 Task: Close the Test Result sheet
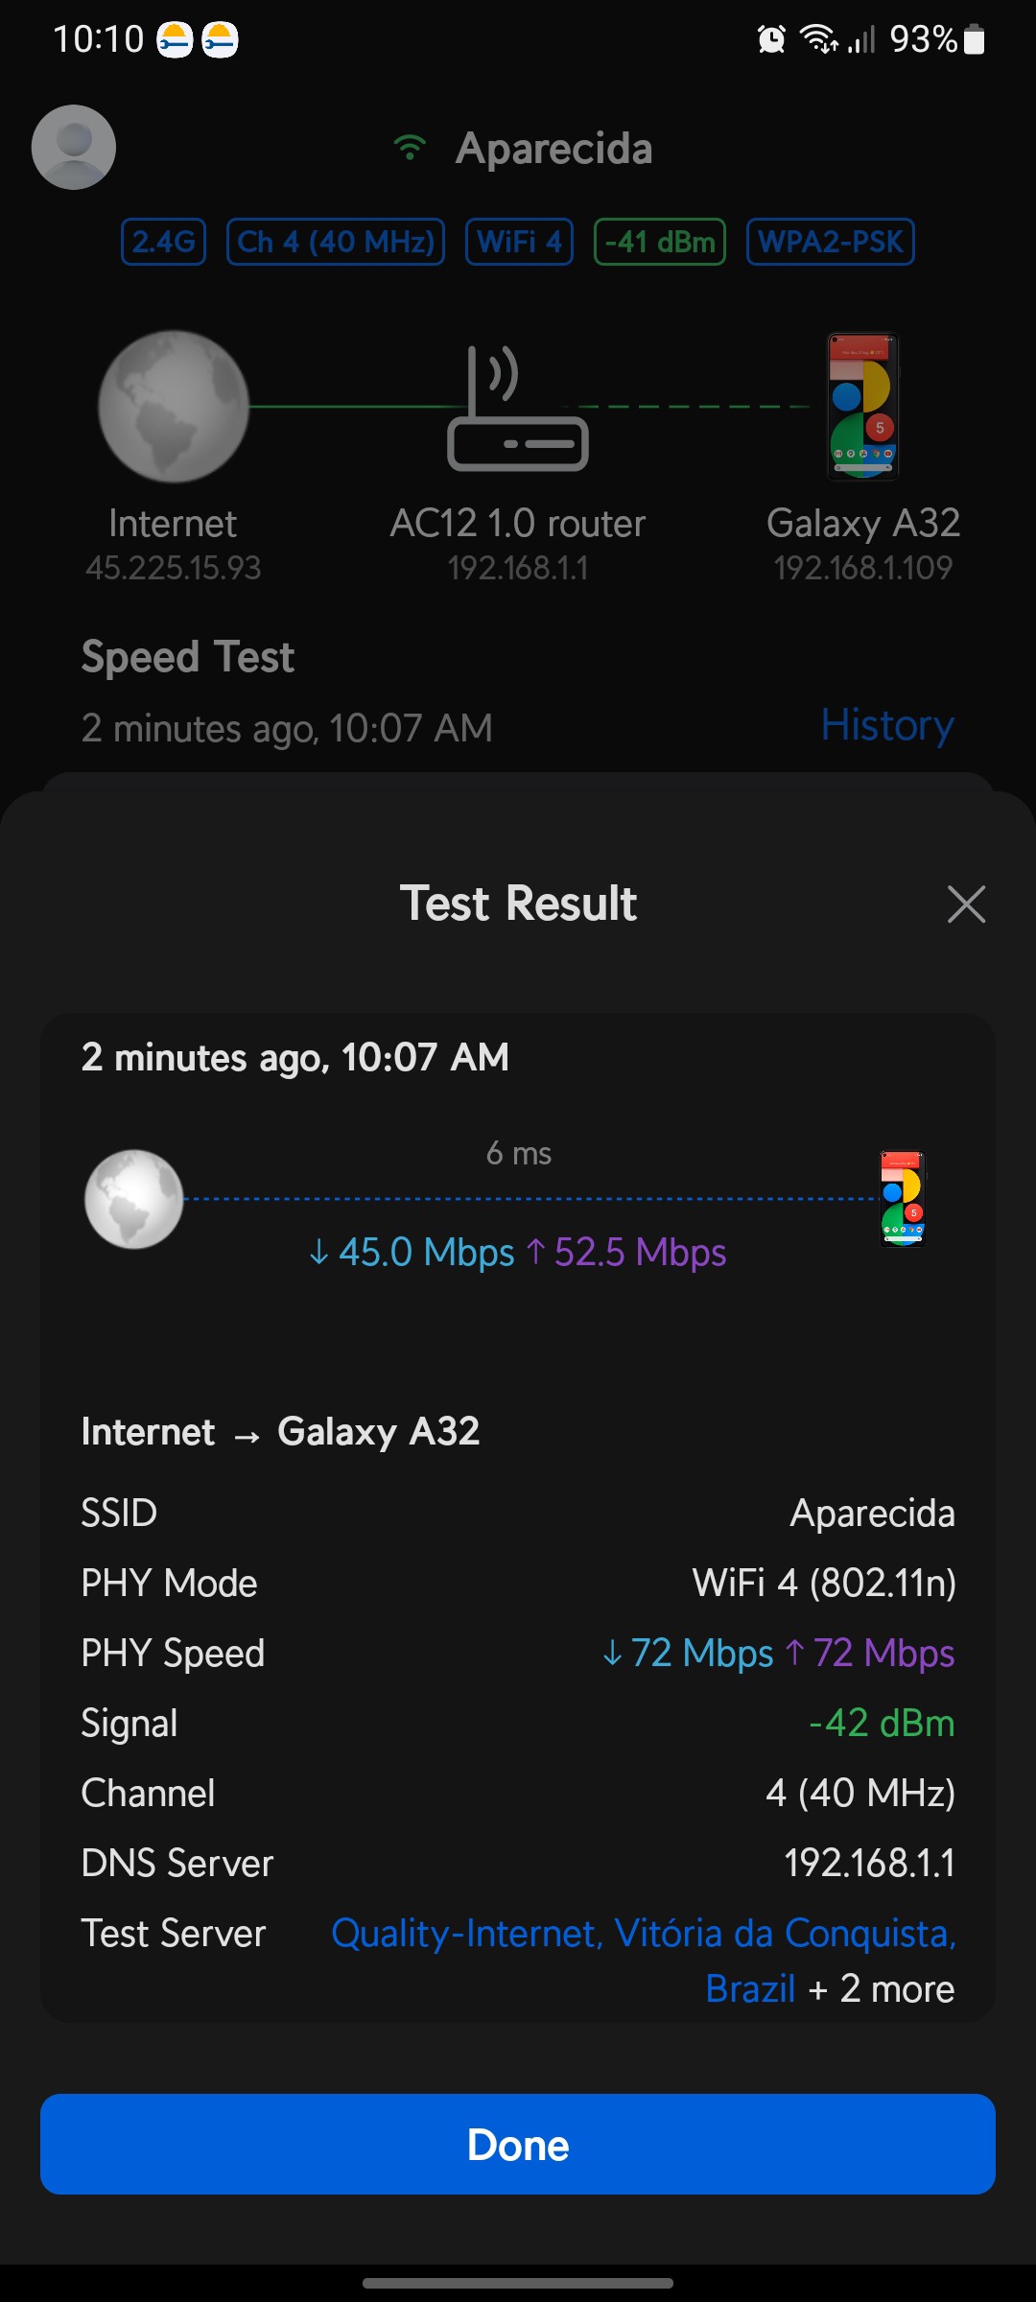(x=966, y=904)
